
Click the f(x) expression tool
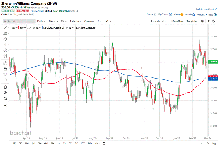pyautogui.click(x=99, y=21)
